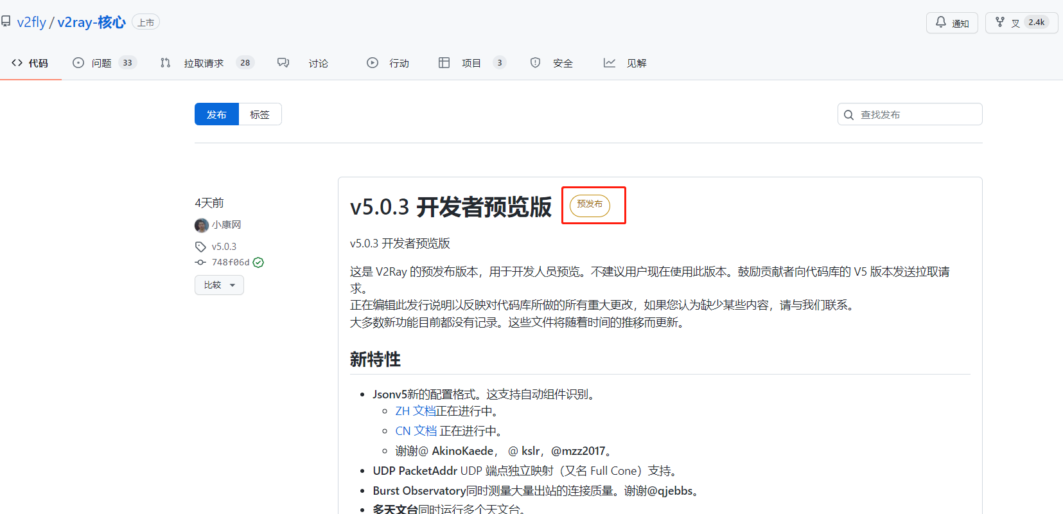The image size is (1063, 514).
Task: Click the 通知 bell button
Action: pyautogui.click(x=952, y=22)
